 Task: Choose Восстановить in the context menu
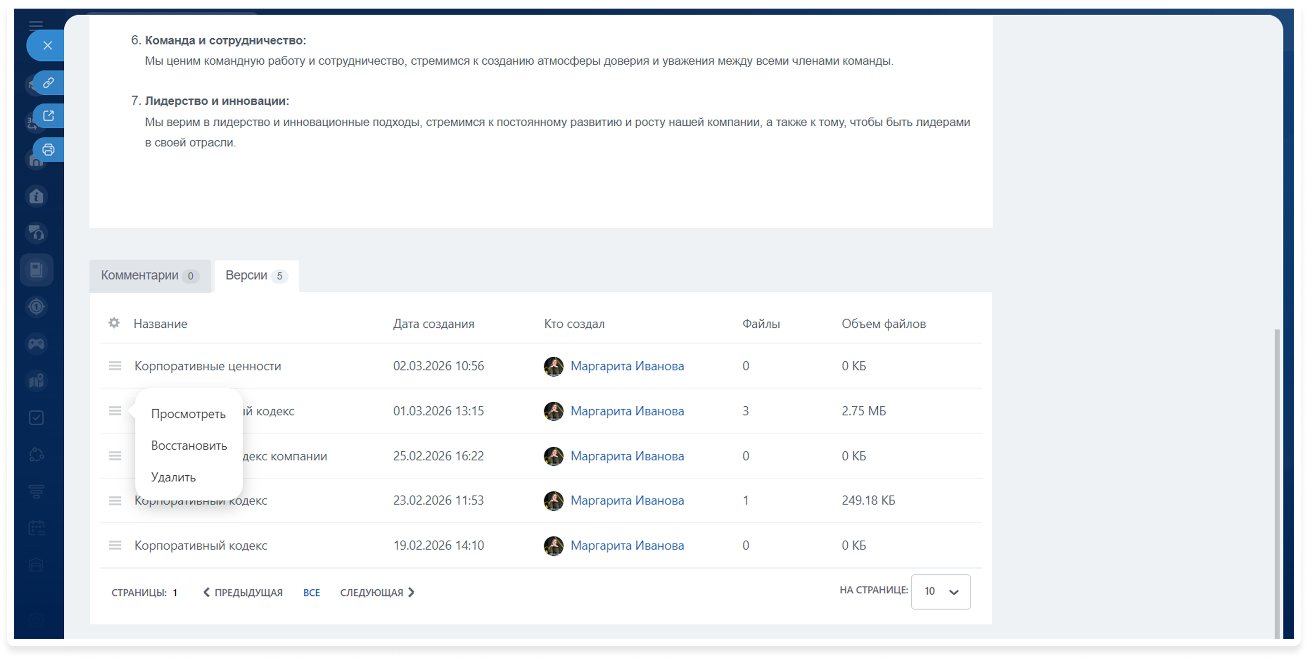pyautogui.click(x=189, y=446)
